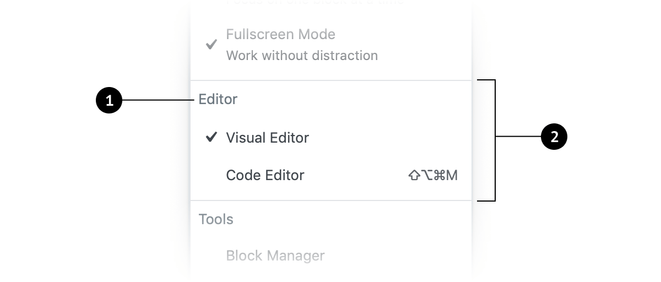Select the Visual Editor option
The image size is (661, 282).
tap(267, 138)
